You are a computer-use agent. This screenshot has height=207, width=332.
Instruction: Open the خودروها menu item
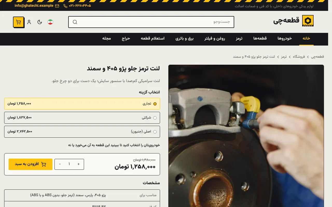285,39
